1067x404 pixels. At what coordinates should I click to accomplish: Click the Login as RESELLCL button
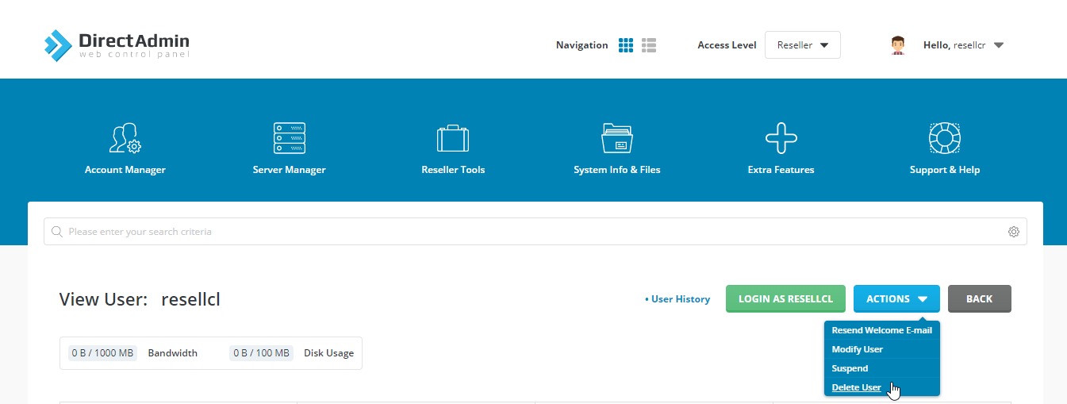(x=785, y=298)
